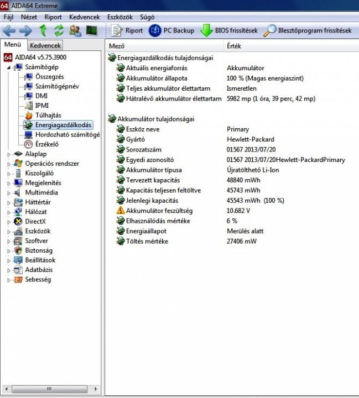
Task: Select the Energiagazdálkodás tree item
Action: [63, 125]
